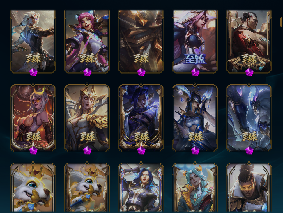The width and height of the screenshot is (283, 213).
Task: Select the purple gem below the cat-eared pink-haired girl
Action: tap(87, 72)
